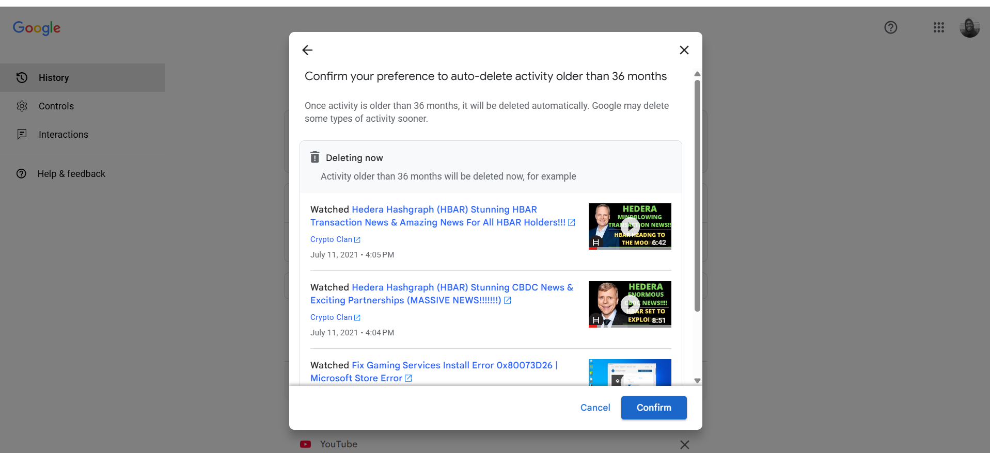The width and height of the screenshot is (990, 453).
Task: Click the Interactions comment icon
Action: [x=22, y=135]
